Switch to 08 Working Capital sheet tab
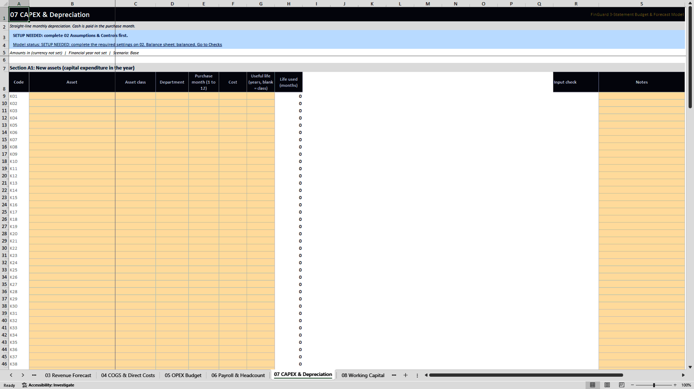This screenshot has height=389, width=694. [363, 375]
